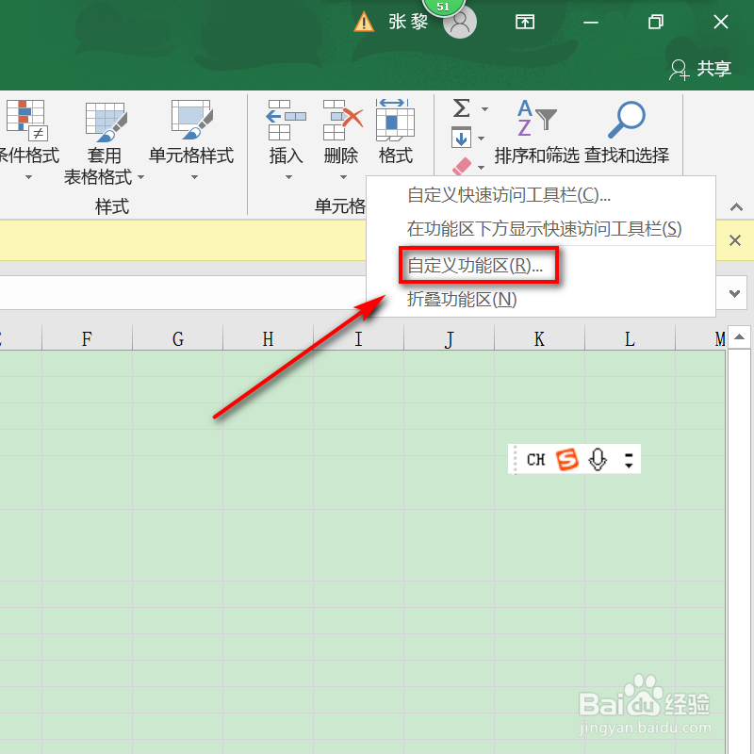Expand Format as Table dropdown arrow

pyautogui.click(x=140, y=177)
